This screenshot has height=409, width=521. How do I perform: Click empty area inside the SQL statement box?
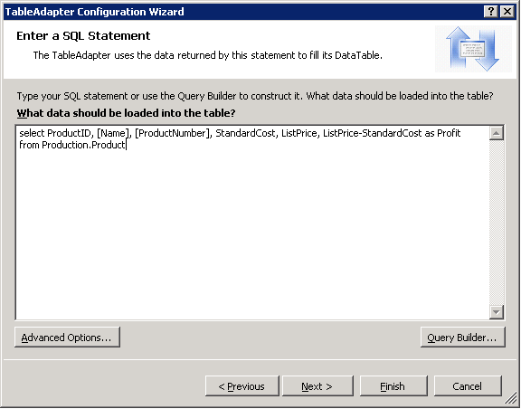coord(252,233)
